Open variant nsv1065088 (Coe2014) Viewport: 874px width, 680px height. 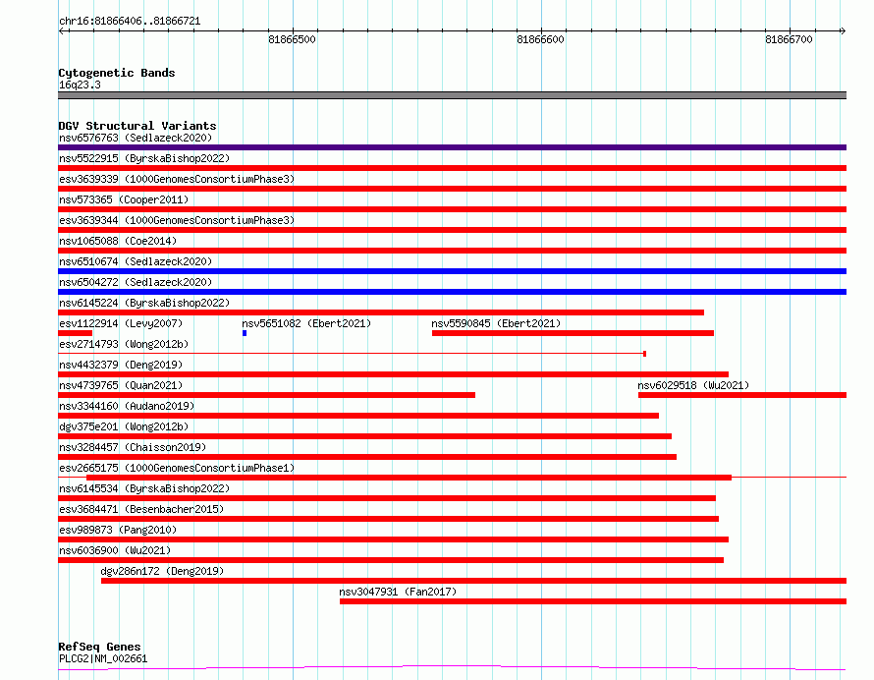click(118, 241)
